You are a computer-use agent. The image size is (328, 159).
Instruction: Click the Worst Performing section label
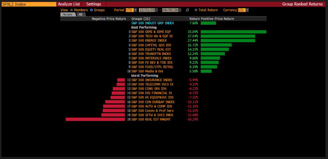pos(144,76)
